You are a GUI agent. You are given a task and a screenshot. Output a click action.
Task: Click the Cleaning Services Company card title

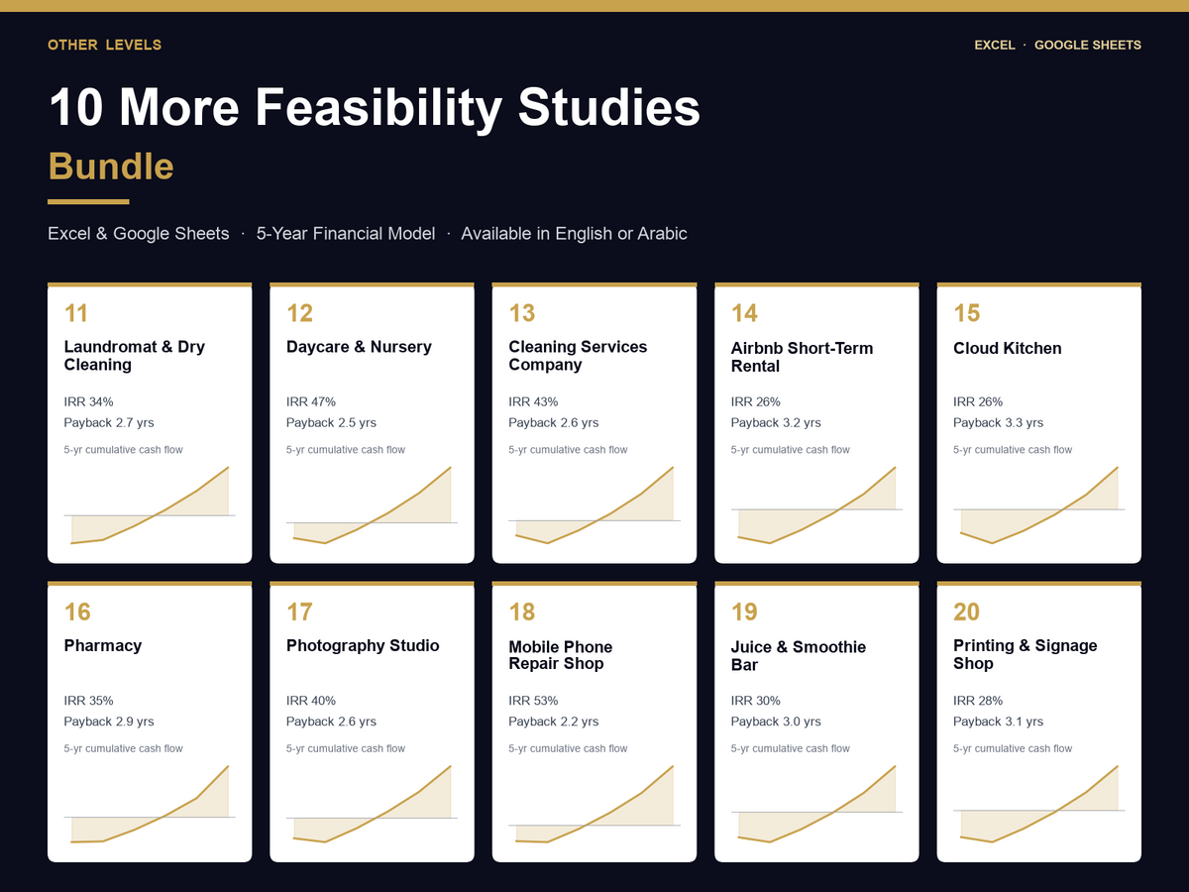coord(578,356)
